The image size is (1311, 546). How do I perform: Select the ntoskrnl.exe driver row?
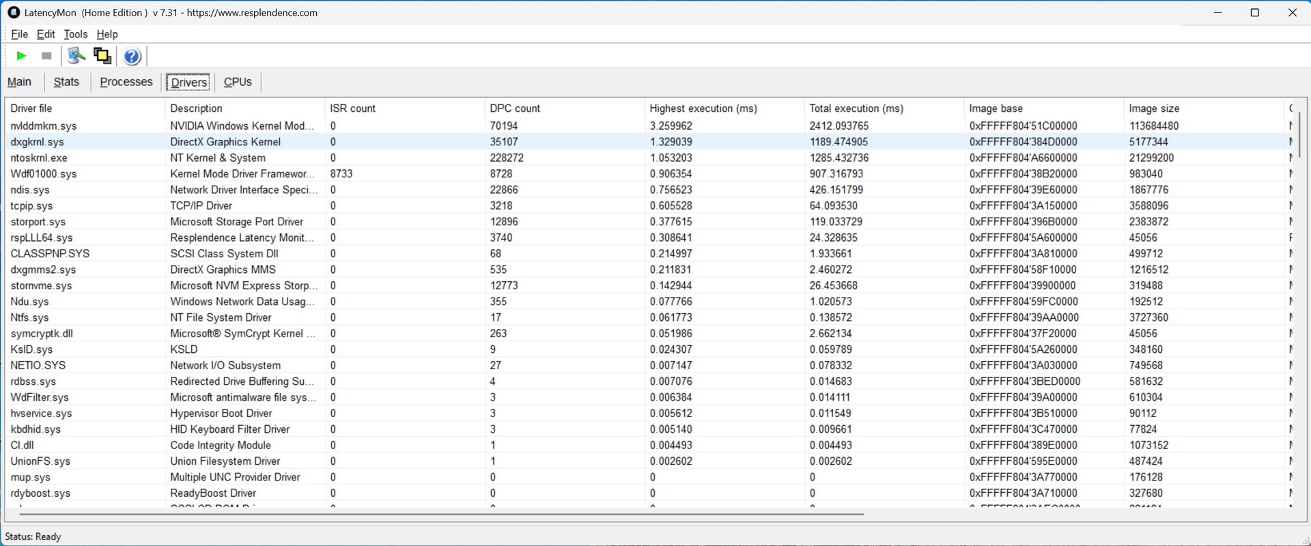(x=39, y=158)
